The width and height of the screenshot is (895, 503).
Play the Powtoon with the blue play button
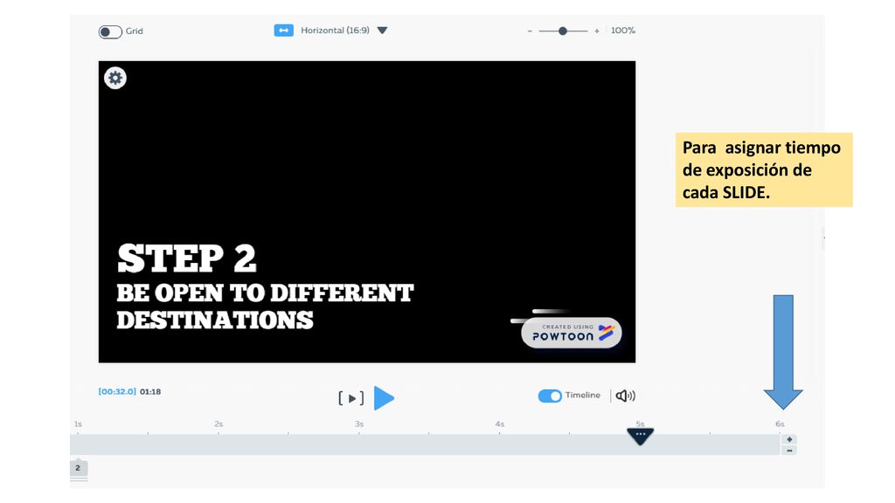coord(384,397)
